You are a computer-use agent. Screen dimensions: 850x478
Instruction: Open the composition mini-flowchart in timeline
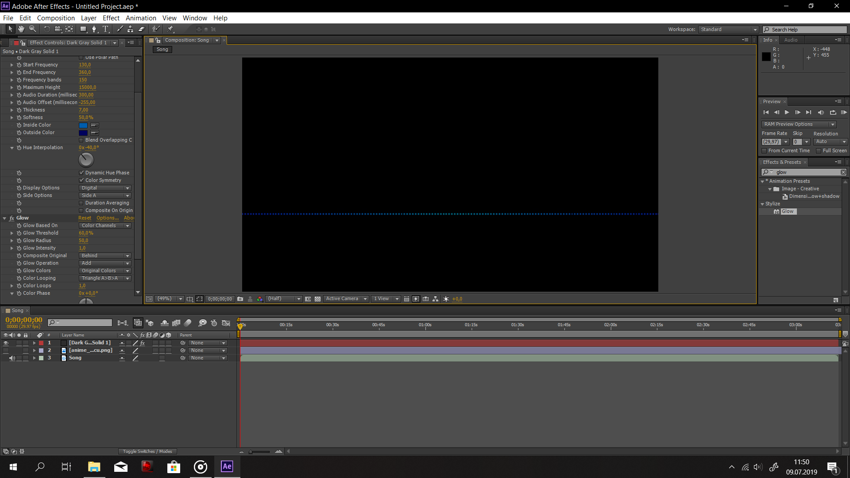pos(123,323)
